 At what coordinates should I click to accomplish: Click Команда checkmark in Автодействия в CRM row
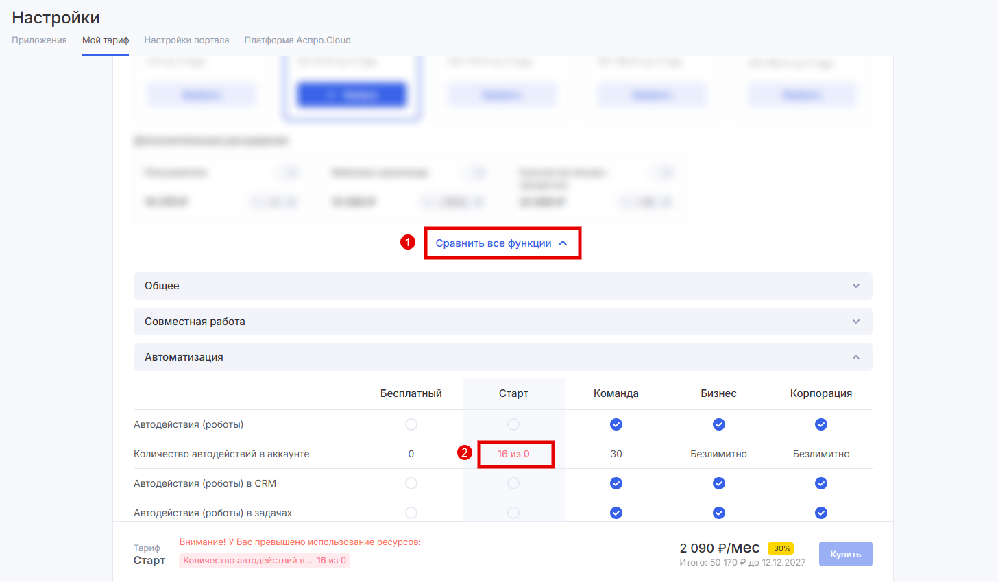click(616, 483)
